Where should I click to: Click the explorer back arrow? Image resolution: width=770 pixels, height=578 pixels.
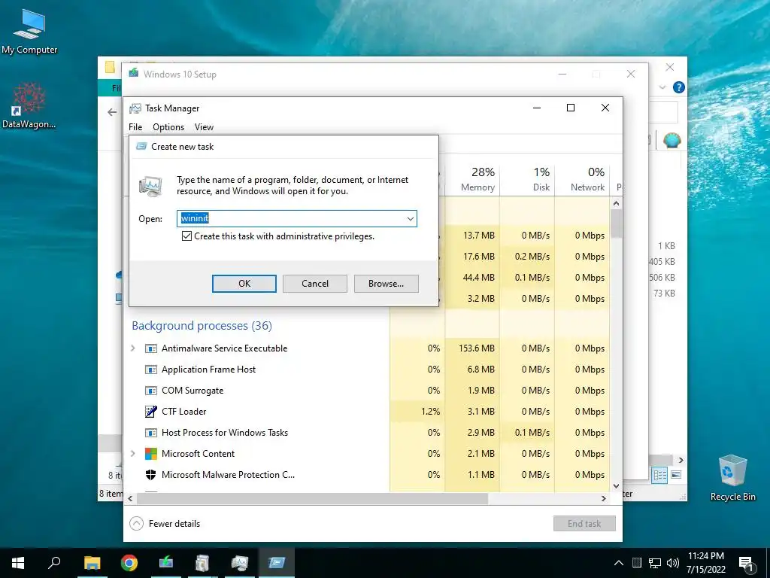[112, 112]
